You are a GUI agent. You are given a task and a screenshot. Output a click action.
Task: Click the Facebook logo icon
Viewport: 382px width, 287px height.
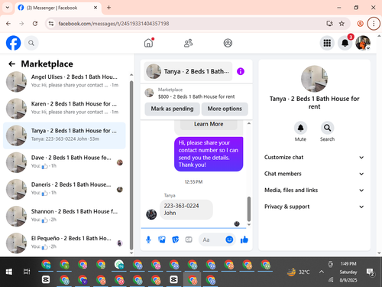(13, 43)
